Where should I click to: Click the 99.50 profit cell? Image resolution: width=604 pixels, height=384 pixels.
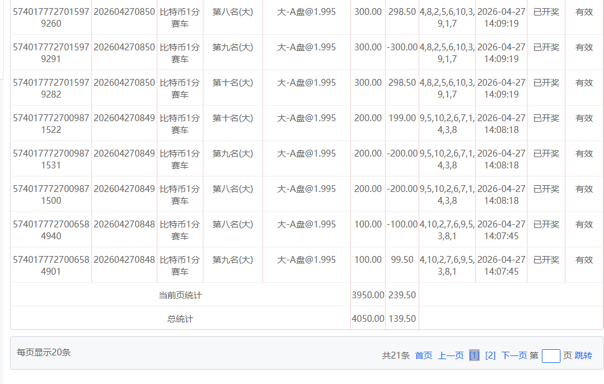pos(402,260)
